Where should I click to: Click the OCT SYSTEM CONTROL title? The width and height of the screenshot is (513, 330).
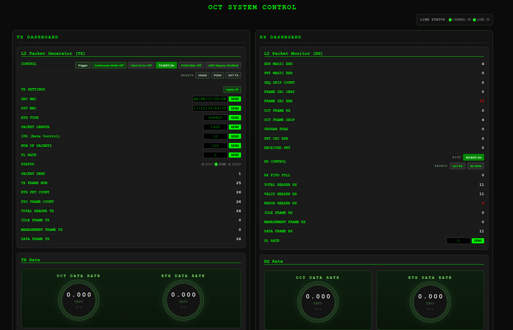tap(252, 7)
